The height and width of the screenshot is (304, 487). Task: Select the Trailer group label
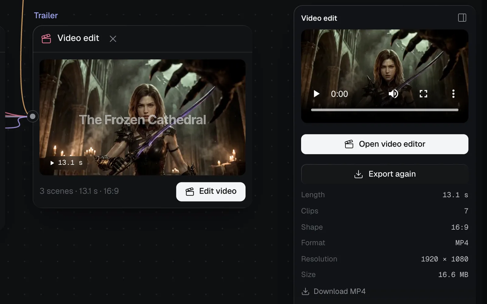coord(46,16)
